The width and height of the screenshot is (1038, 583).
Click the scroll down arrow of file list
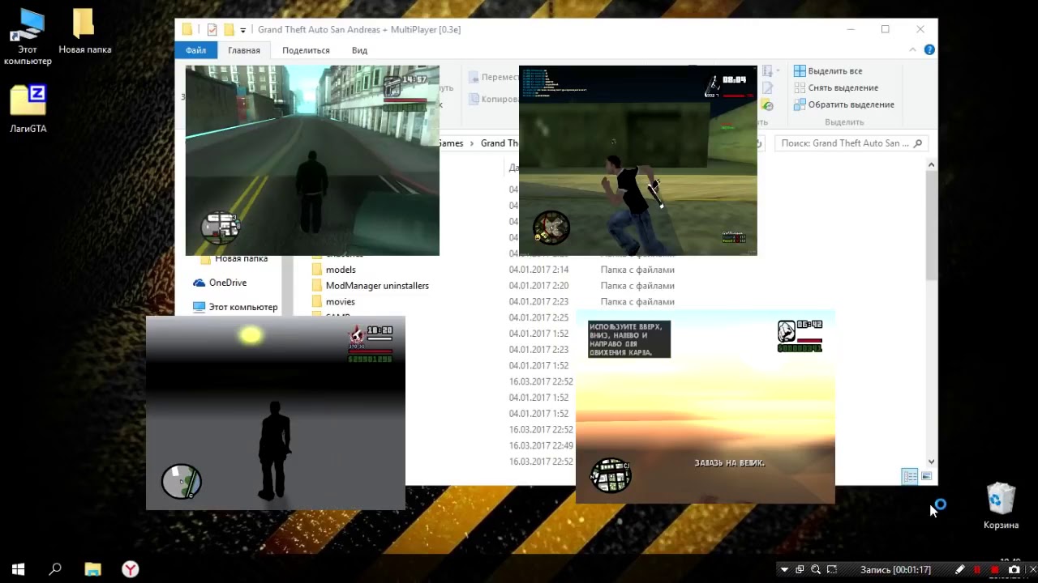click(x=931, y=462)
